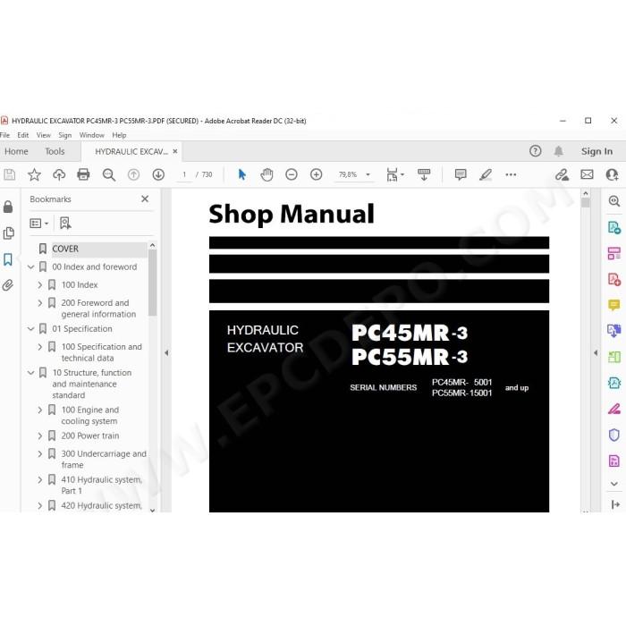Share a link to the file icon
This screenshot has width=626, height=626.
click(562, 175)
